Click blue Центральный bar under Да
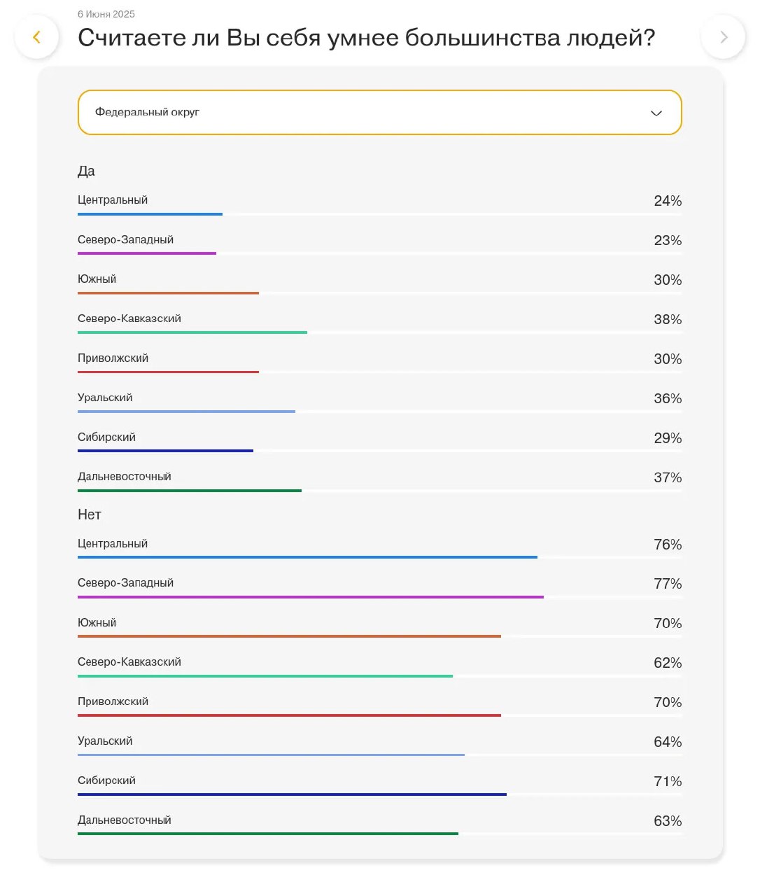Screen dimensions: 760x896 [x=150, y=214]
